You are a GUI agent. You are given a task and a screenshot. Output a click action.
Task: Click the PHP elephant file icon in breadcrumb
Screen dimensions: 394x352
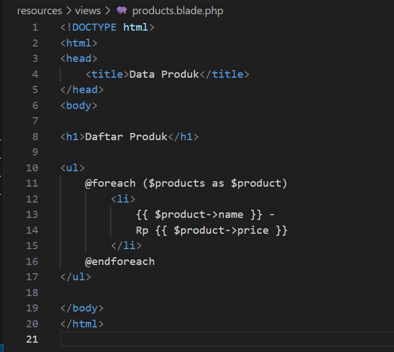122,10
